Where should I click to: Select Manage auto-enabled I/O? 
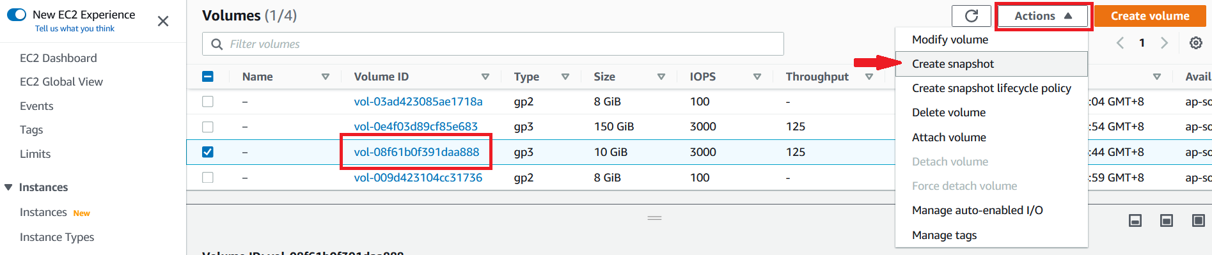991,210
